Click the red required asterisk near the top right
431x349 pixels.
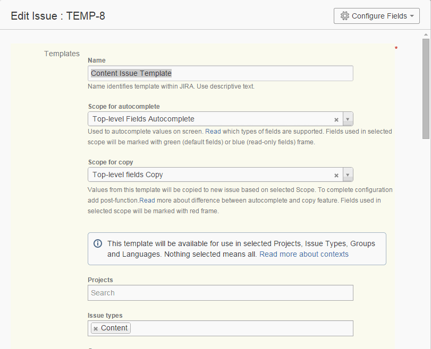[x=396, y=48]
